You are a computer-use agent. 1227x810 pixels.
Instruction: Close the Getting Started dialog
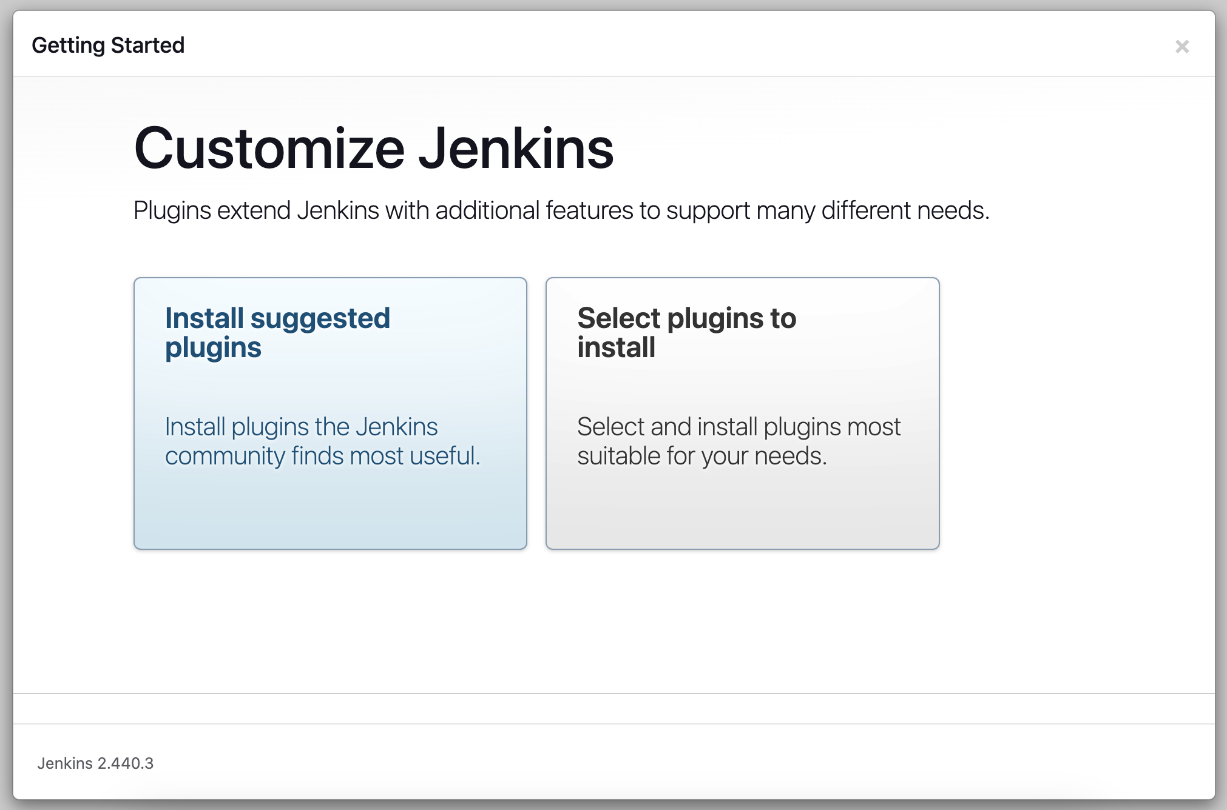[x=1181, y=47]
